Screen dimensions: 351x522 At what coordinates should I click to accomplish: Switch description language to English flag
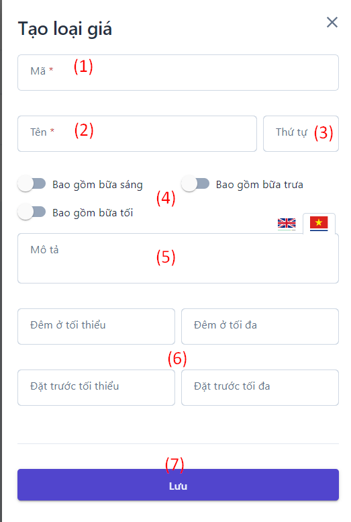(x=287, y=224)
